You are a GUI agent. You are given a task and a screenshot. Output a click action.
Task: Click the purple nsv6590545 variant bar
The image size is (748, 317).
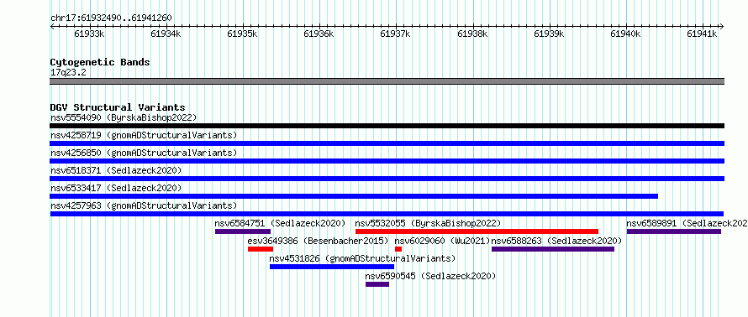377,284
